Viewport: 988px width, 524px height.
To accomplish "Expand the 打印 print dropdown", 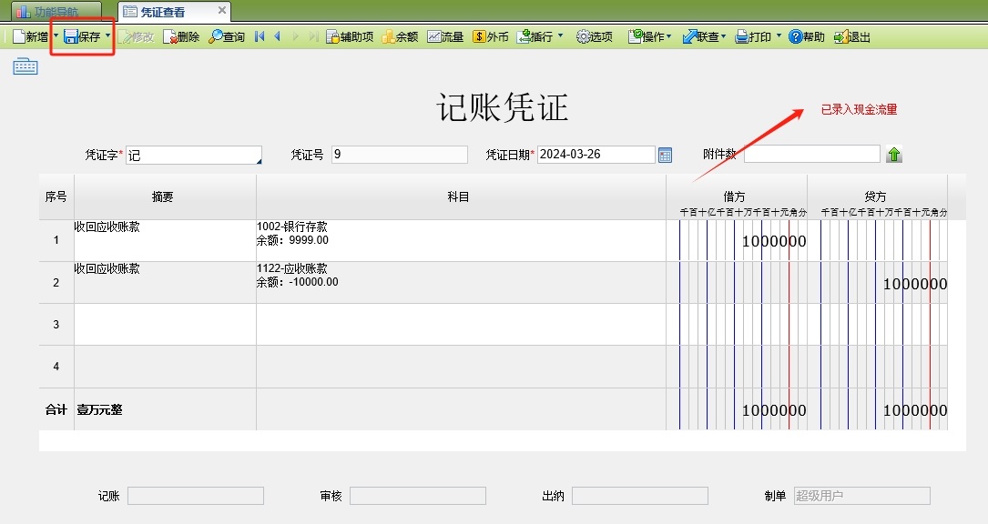I will coord(779,36).
